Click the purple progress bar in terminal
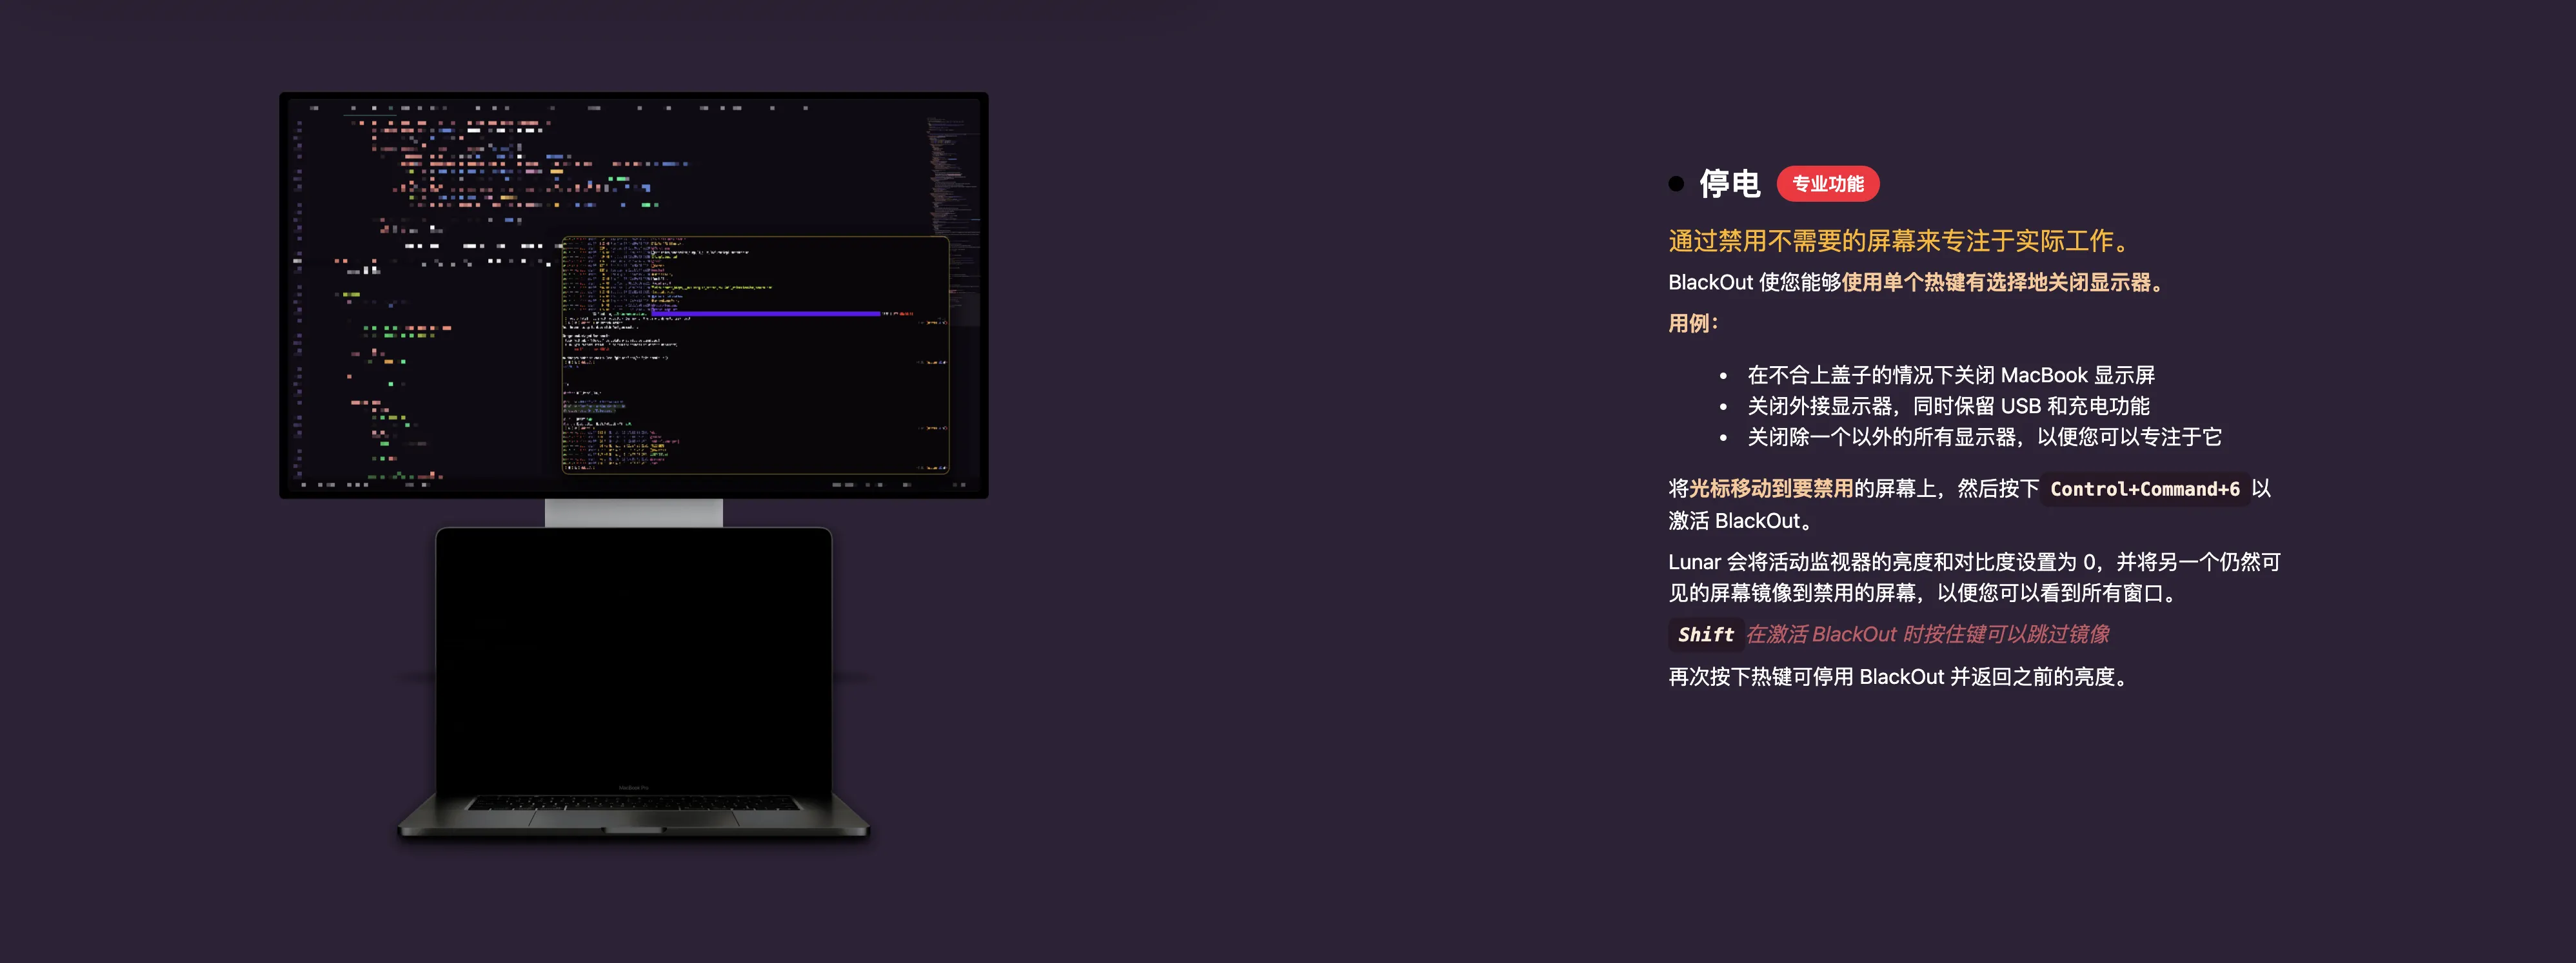2576x963 pixels. 765,314
